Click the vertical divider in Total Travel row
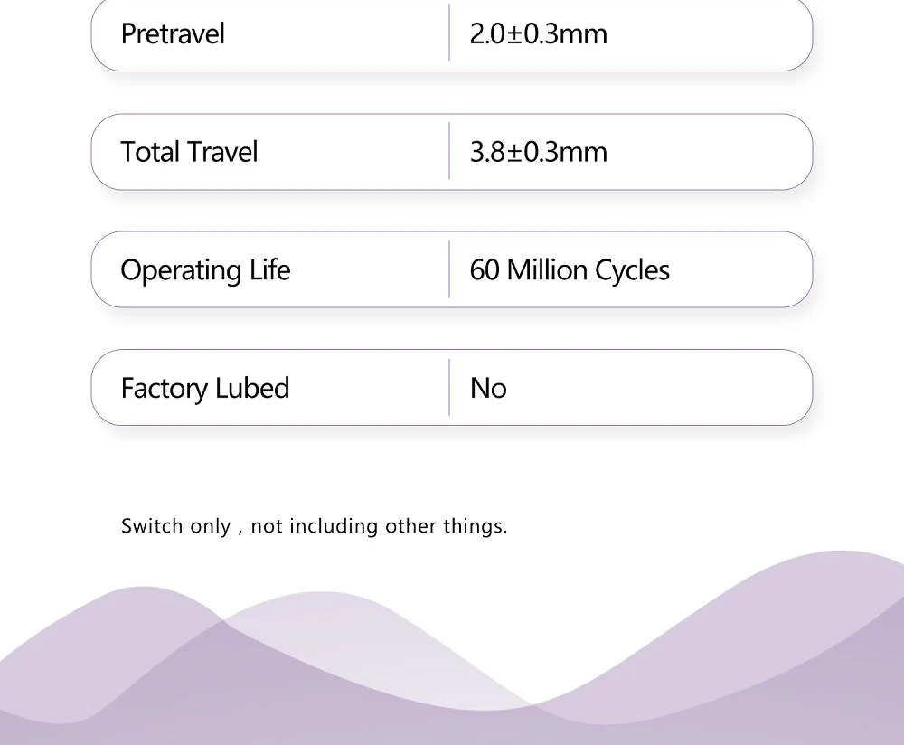 coord(449,152)
